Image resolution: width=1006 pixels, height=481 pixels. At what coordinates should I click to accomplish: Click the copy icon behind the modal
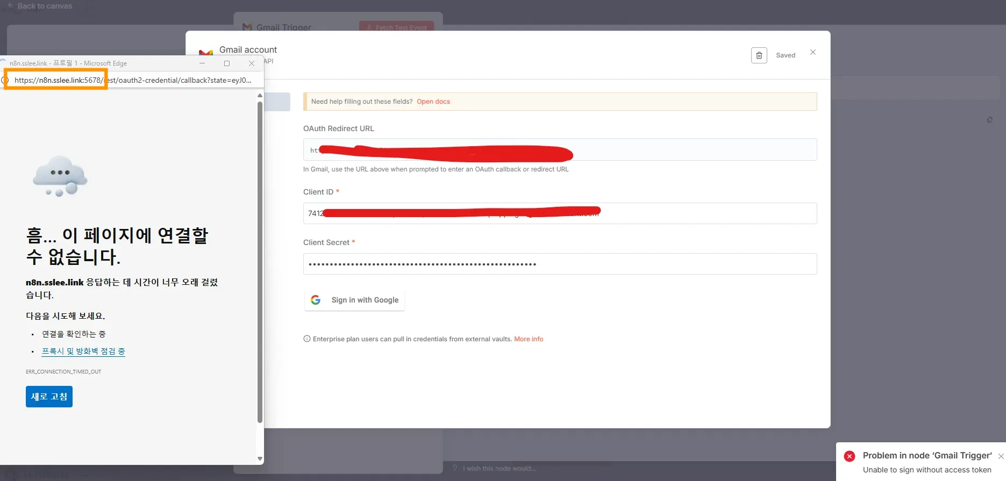point(989,120)
